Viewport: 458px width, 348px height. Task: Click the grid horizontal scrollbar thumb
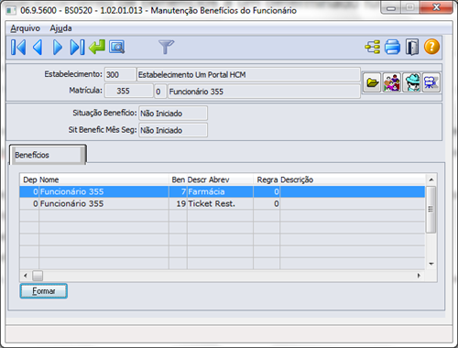point(38,276)
